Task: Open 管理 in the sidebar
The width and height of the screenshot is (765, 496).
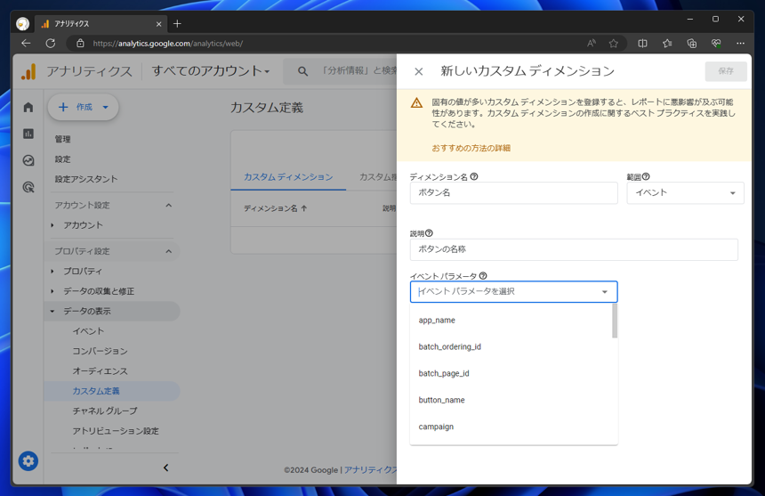Action: point(62,139)
